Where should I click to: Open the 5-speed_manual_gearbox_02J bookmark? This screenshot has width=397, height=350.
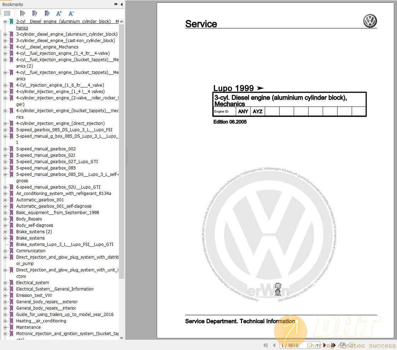[45, 155]
